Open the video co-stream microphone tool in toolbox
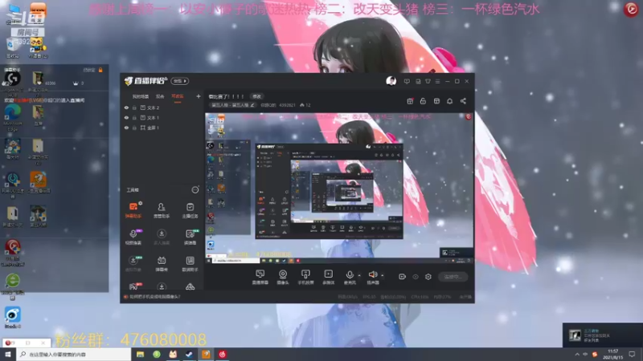 (x=133, y=237)
